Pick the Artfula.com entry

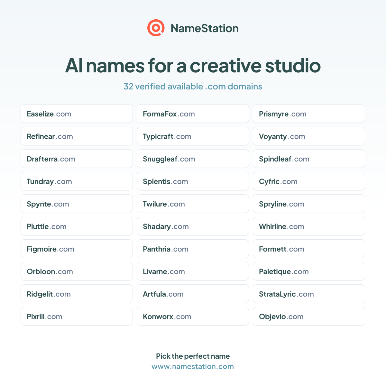click(x=193, y=294)
